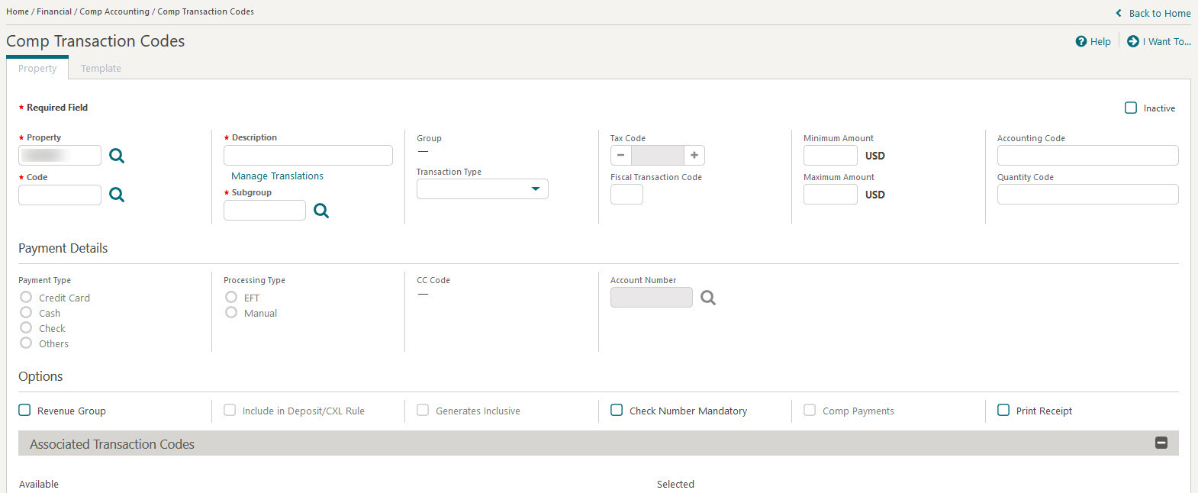Viewport: 1198px width, 493px height.
Task: Select Manual processing type
Action: tap(231, 312)
